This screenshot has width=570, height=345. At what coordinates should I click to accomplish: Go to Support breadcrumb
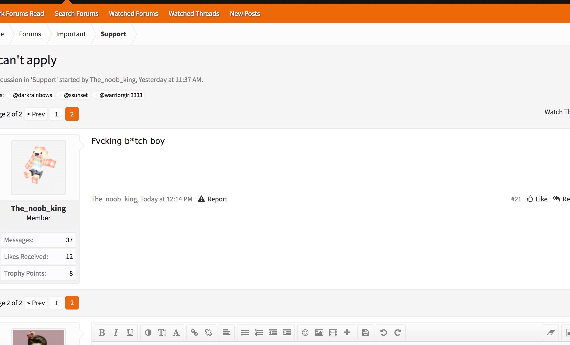pos(113,34)
